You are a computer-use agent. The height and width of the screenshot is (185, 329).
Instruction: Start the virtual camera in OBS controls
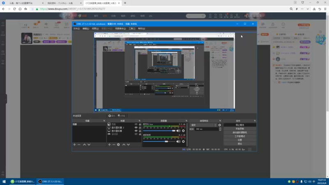(x=240, y=132)
